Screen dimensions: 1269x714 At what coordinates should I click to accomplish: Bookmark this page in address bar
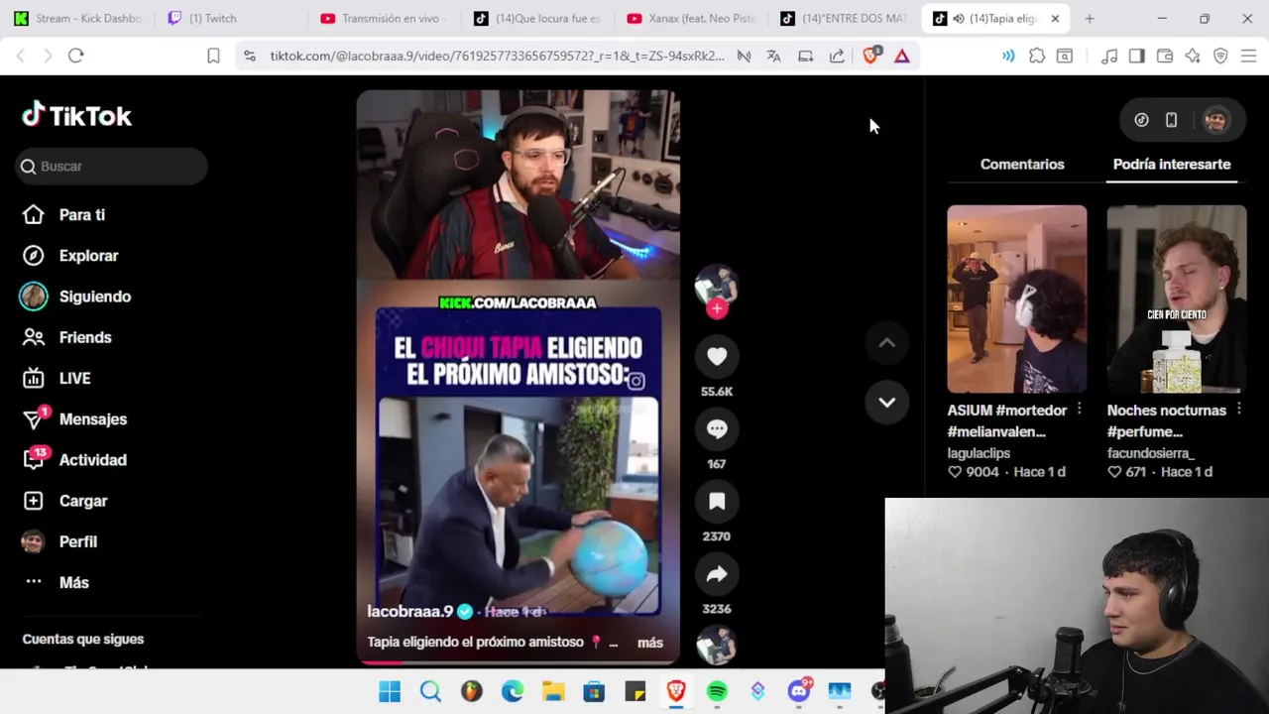pyautogui.click(x=213, y=56)
